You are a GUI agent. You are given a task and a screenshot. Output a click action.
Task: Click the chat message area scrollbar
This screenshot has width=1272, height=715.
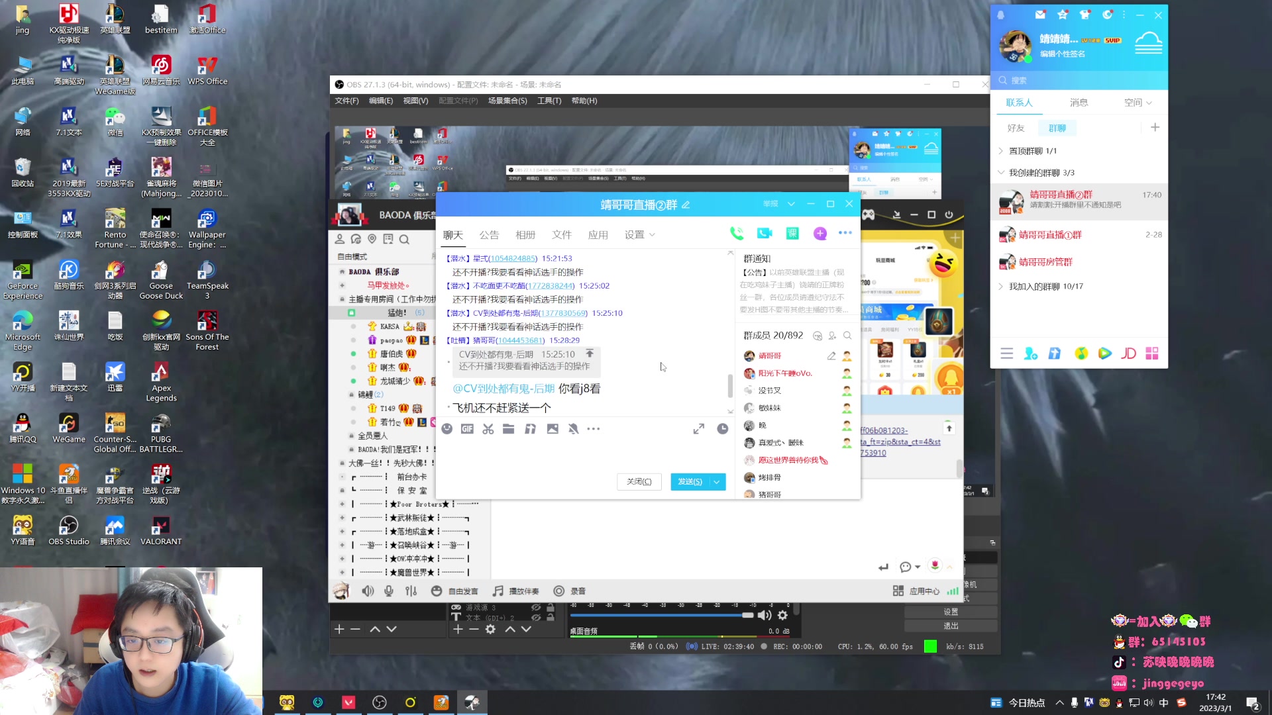[x=730, y=386]
